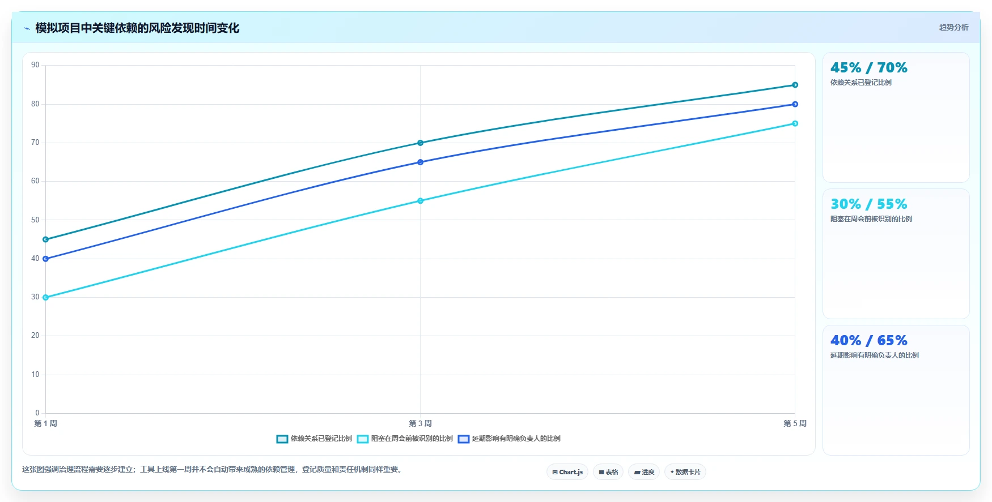Click the 阻塞在周会前被识别的比例 card caption
Viewport: 992px width, 502px height.
tap(871, 219)
